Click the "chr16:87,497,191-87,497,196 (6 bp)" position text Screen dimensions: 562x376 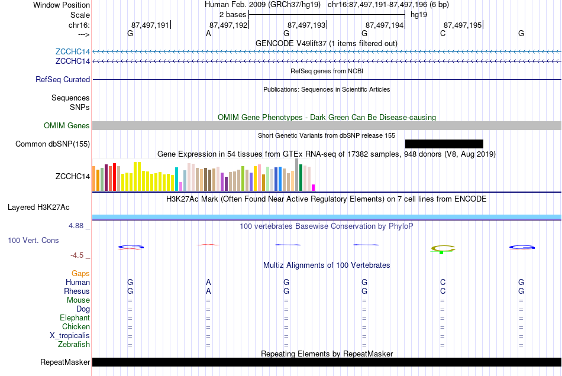[x=388, y=5]
